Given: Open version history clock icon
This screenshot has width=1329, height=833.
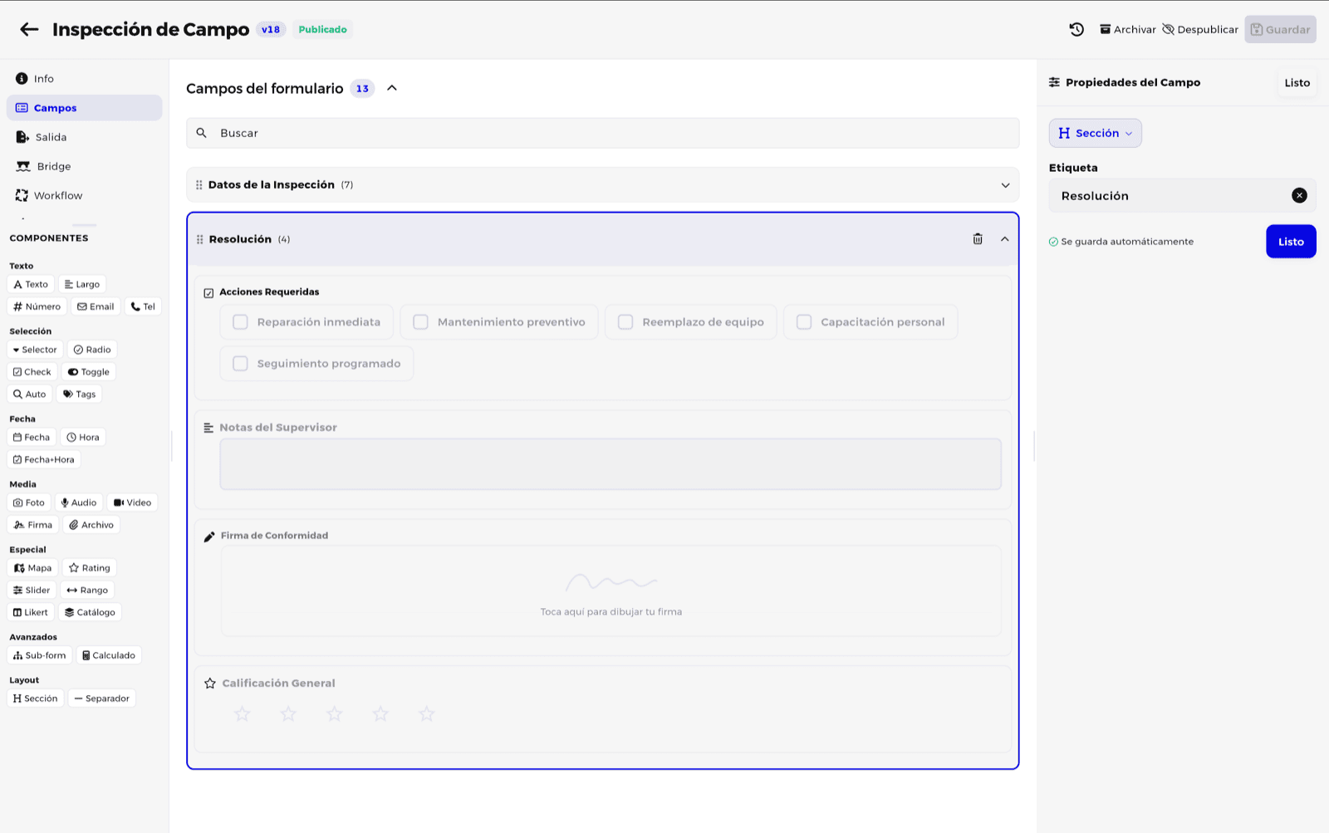Looking at the screenshot, I should [x=1076, y=29].
